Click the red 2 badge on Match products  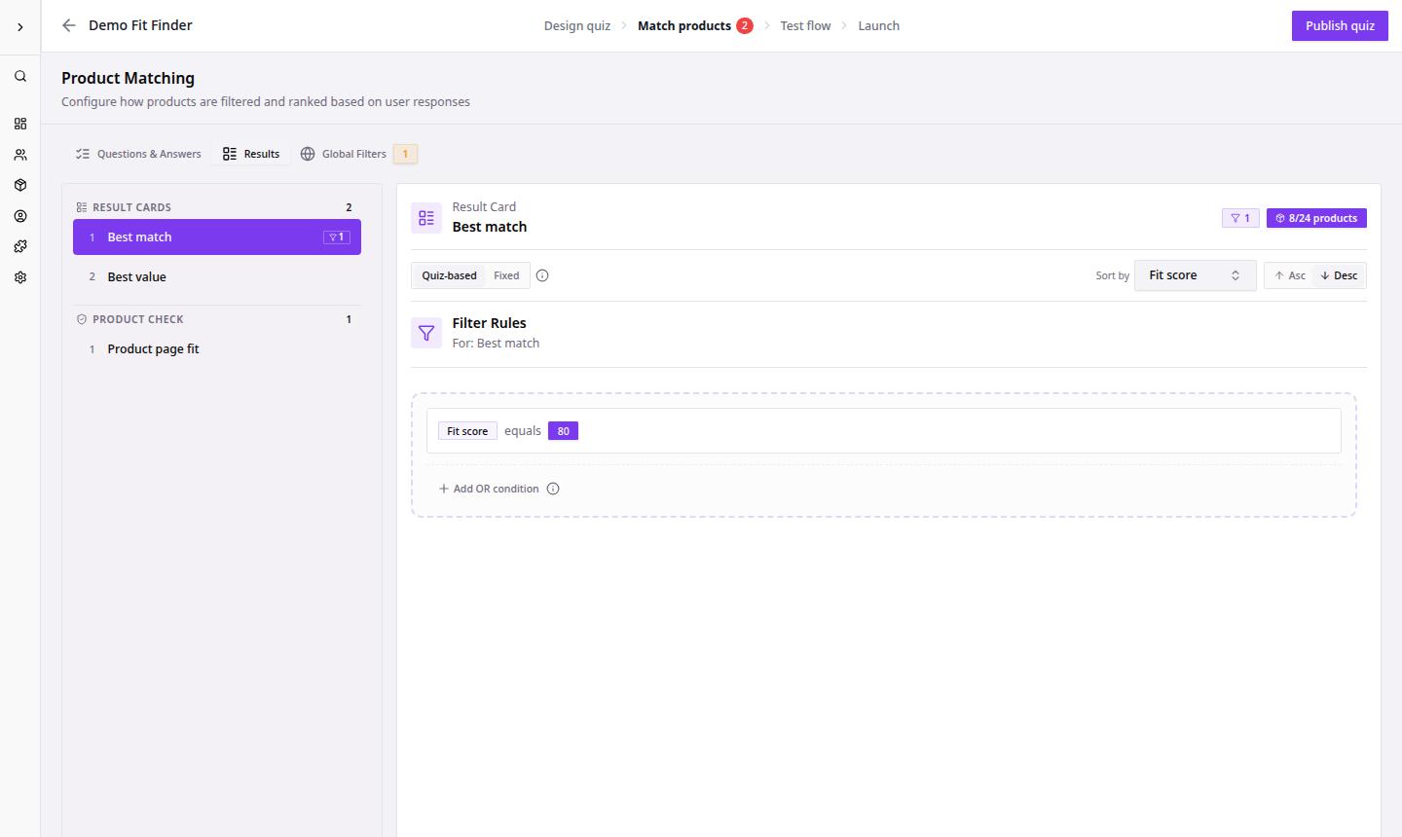[745, 25]
